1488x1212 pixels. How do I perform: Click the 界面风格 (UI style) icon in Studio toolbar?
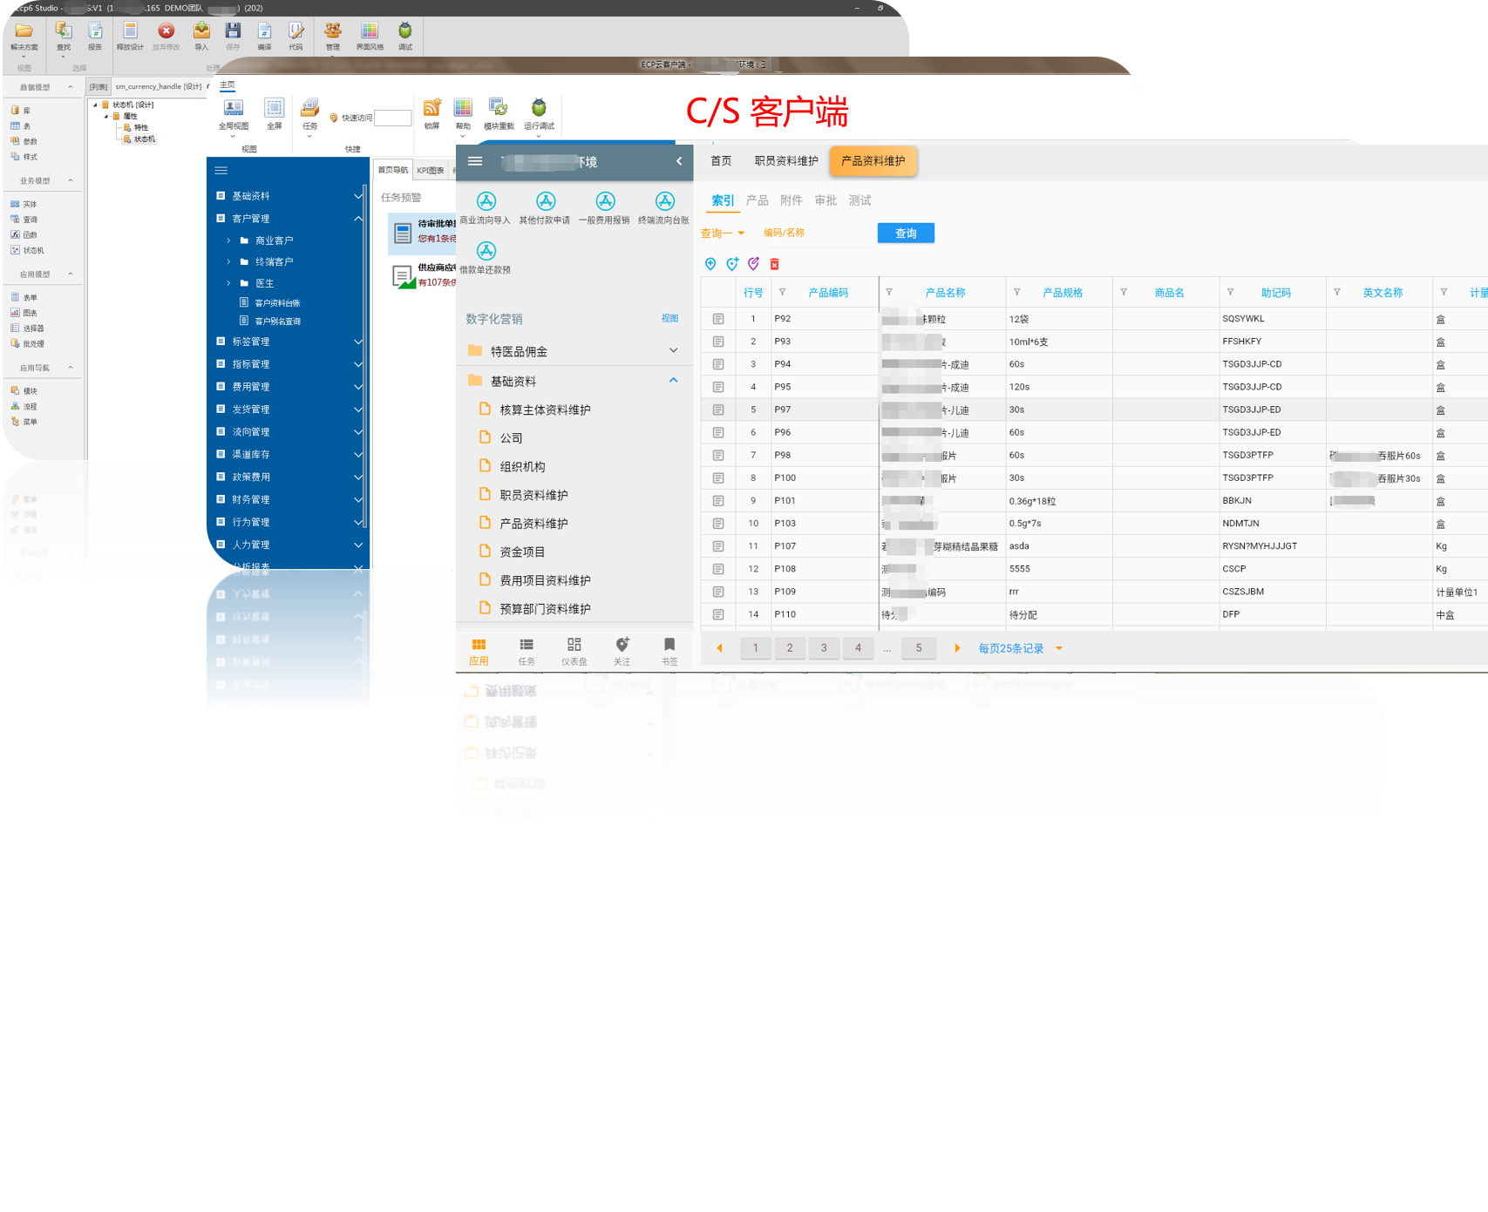pyautogui.click(x=370, y=34)
